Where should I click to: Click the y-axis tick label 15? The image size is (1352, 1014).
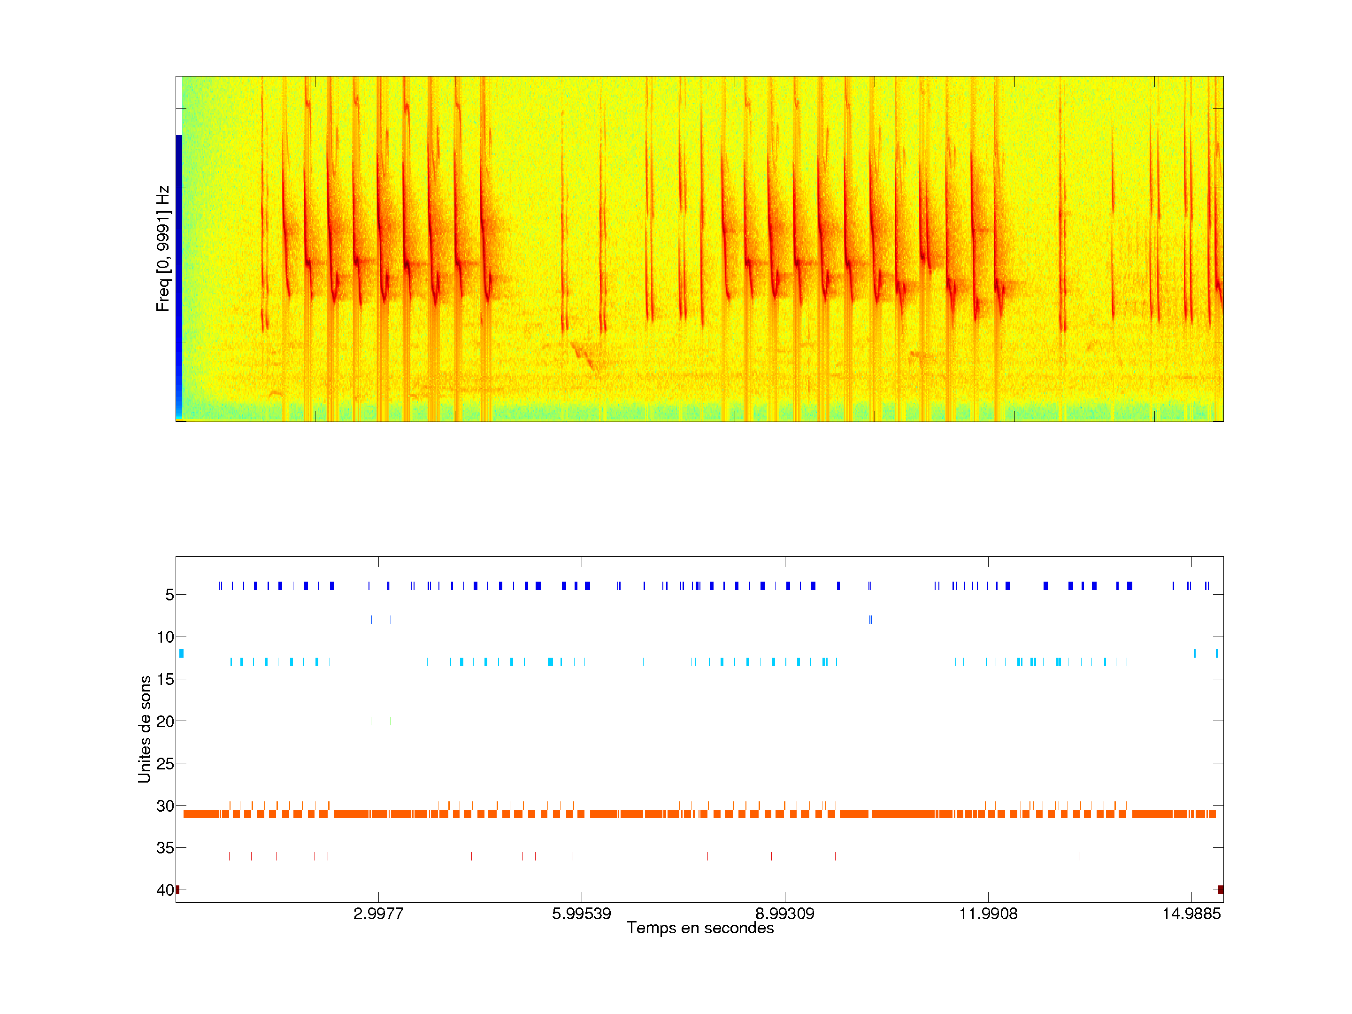[x=165, y=679]
